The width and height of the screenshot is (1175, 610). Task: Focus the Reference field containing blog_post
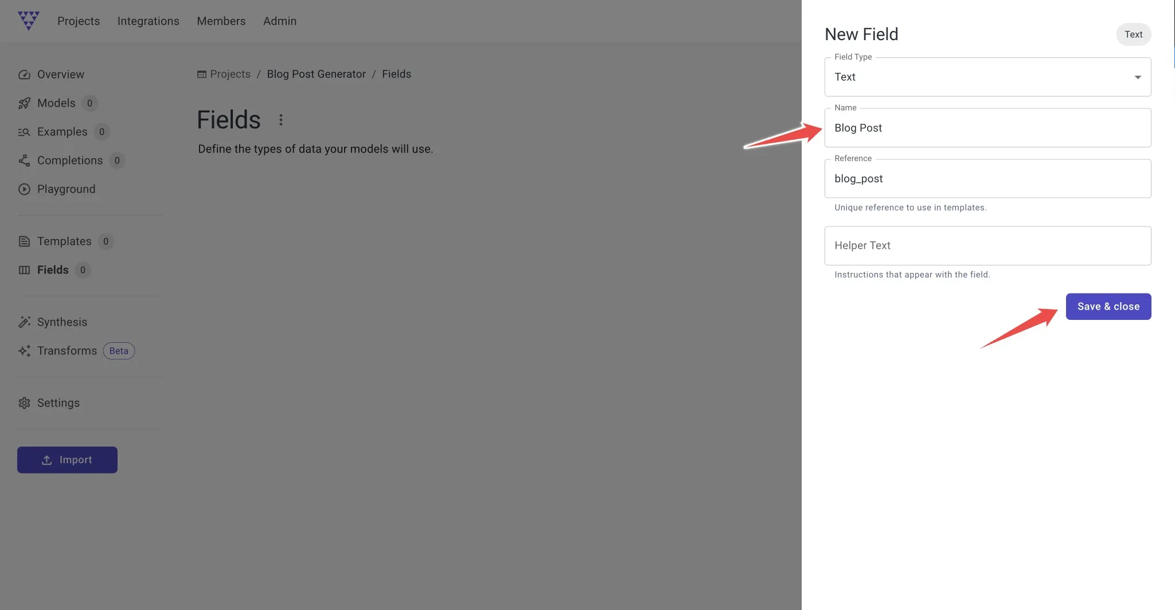987,179
